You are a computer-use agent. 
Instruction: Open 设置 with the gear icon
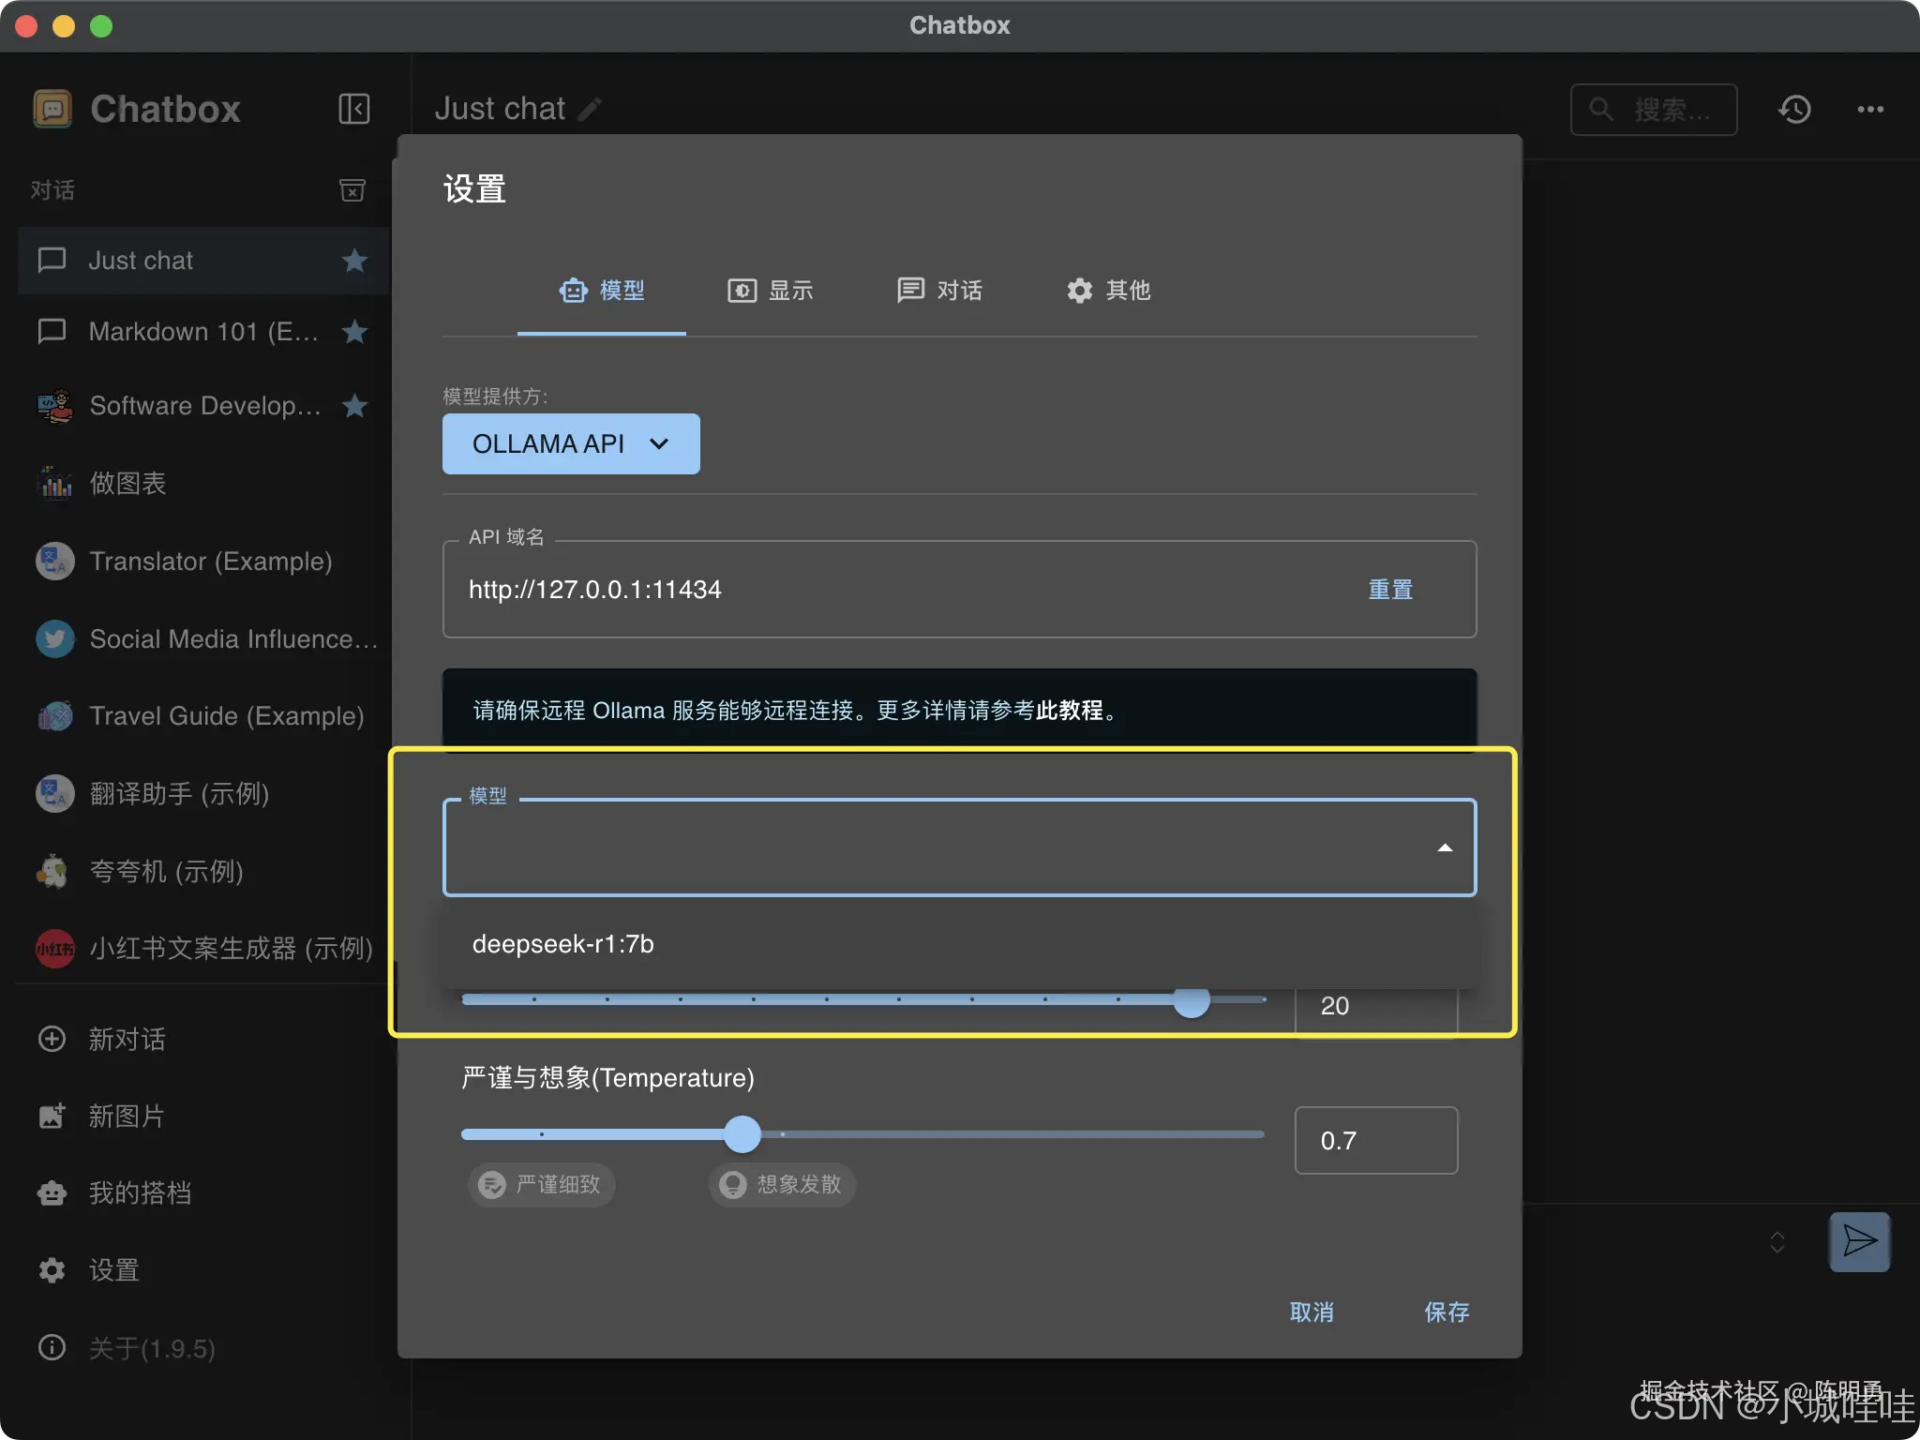[52, 1269]
